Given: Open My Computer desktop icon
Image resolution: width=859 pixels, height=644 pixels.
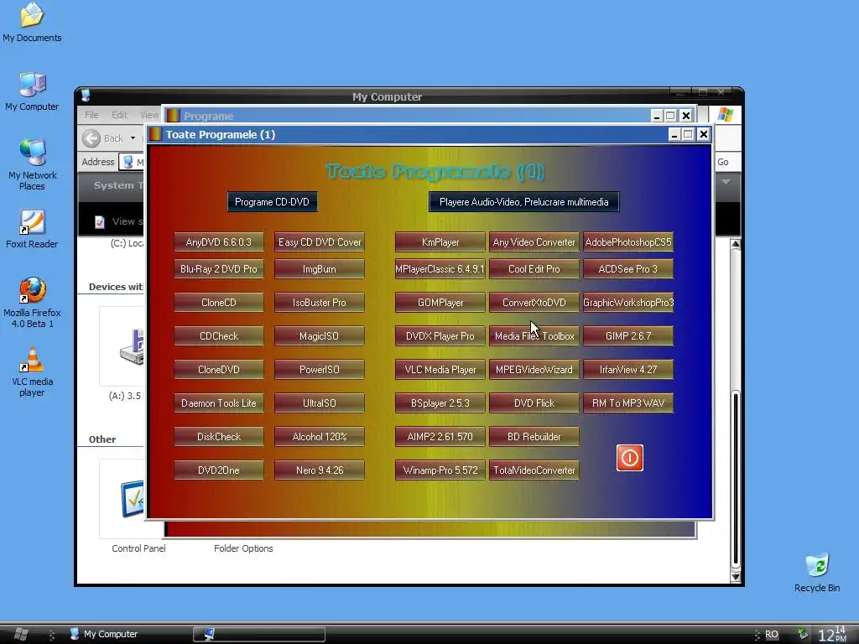Looking at the screenshot, I should click(32, 91).
